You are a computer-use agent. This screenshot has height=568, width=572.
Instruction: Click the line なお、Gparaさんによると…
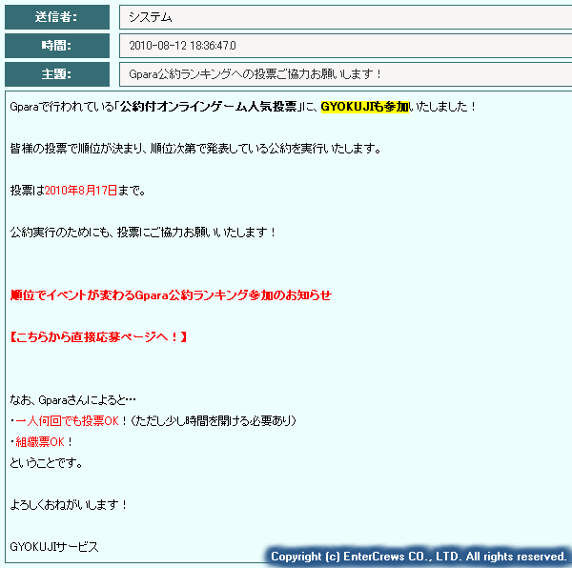pyautogui.click(x=73, y=400)
